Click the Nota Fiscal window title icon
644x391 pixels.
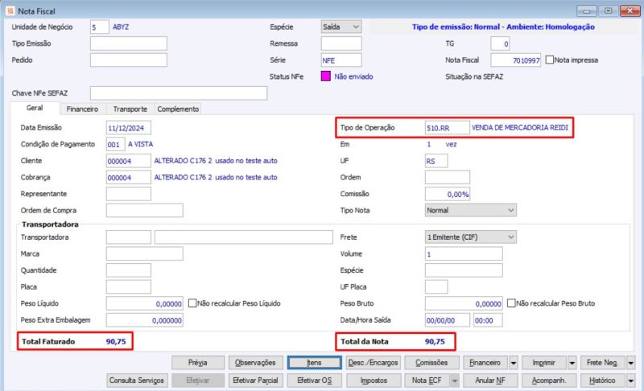10,11
